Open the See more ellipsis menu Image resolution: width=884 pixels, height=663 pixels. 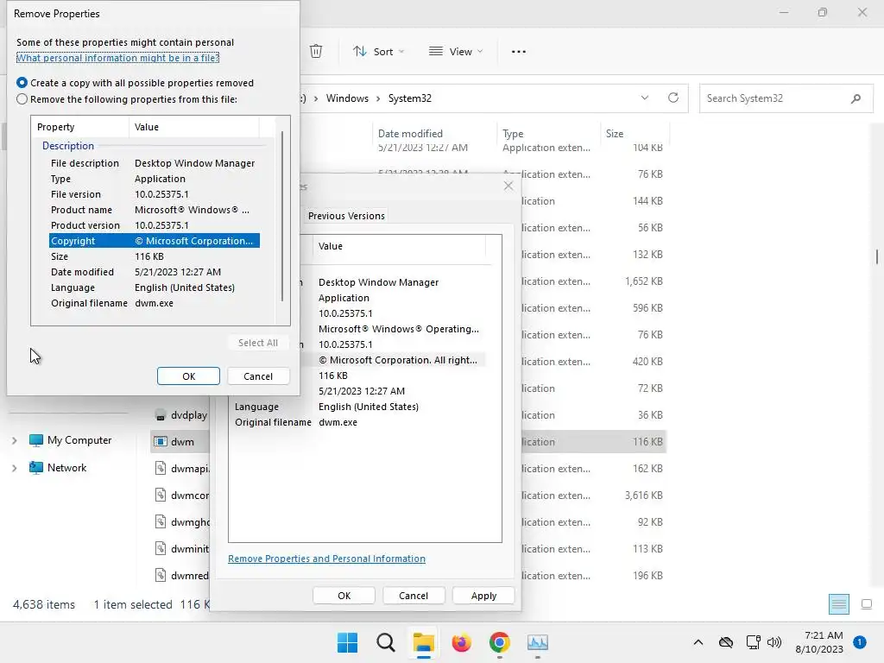tap(518, 51)
